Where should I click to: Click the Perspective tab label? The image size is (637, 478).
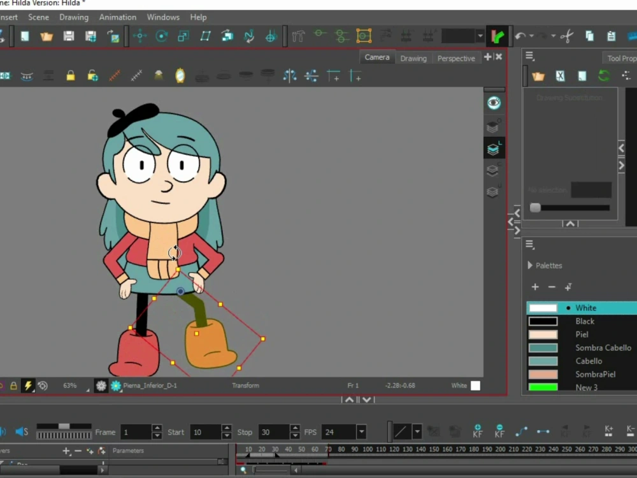coord(456,58)
